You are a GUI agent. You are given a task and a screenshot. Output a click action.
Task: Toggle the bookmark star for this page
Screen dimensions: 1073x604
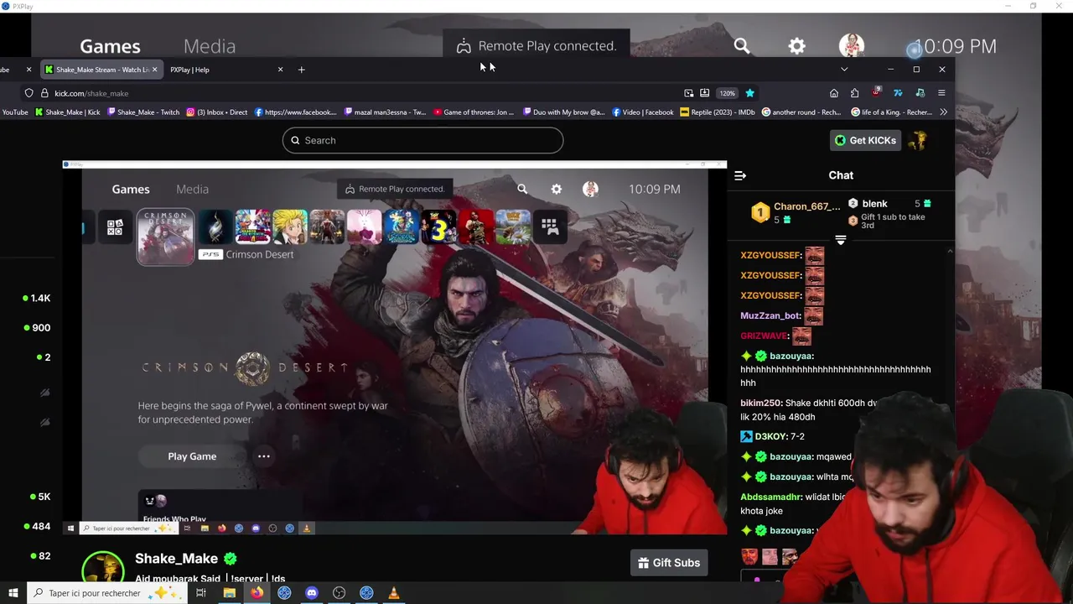[749, 93]
